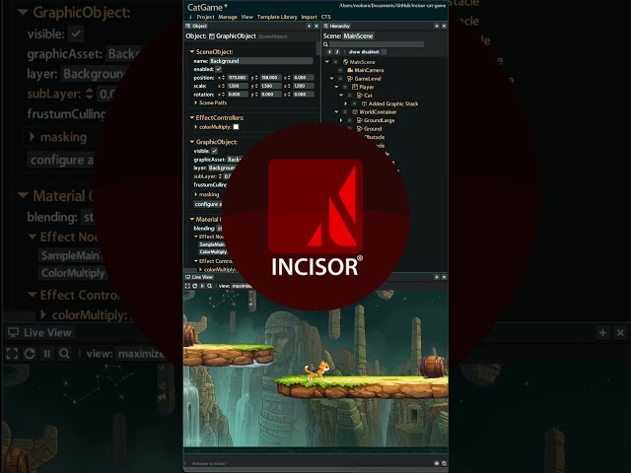
Task: Toggle the visible checkbox in center Object panel
Action: coord(215,151)
